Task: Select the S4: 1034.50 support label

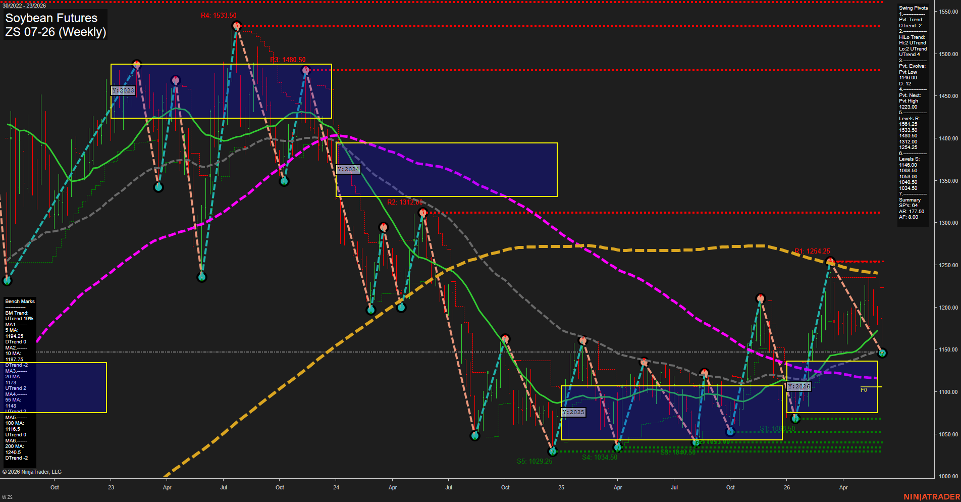Action: coord(600,457)
